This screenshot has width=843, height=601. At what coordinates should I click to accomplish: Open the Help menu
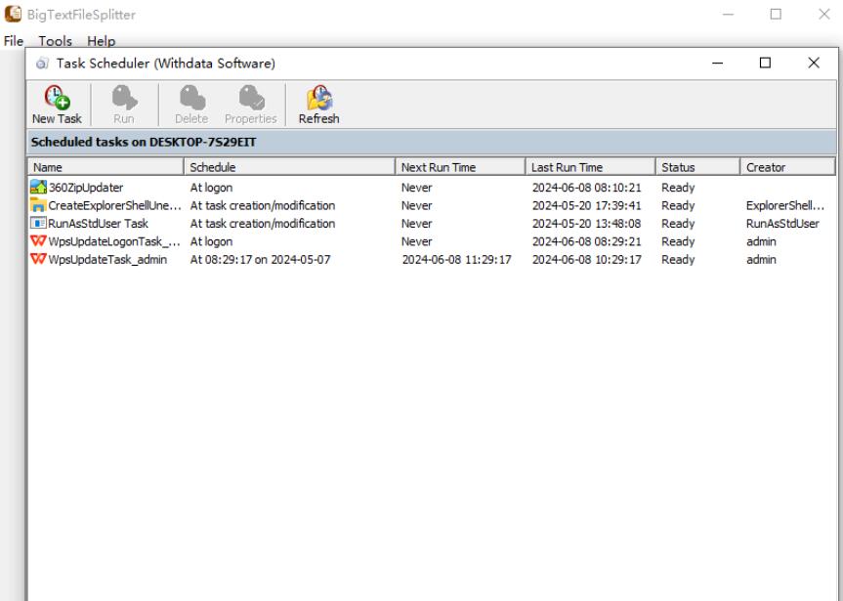tap(101, 41)
